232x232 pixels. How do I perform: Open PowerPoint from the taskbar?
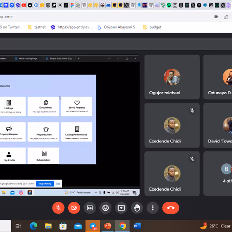pos(108,226)
